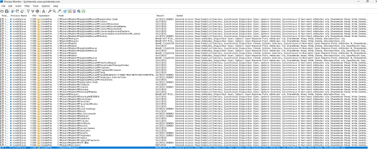Open the Filter menu
Screen dimensions: 377x149
27,6
